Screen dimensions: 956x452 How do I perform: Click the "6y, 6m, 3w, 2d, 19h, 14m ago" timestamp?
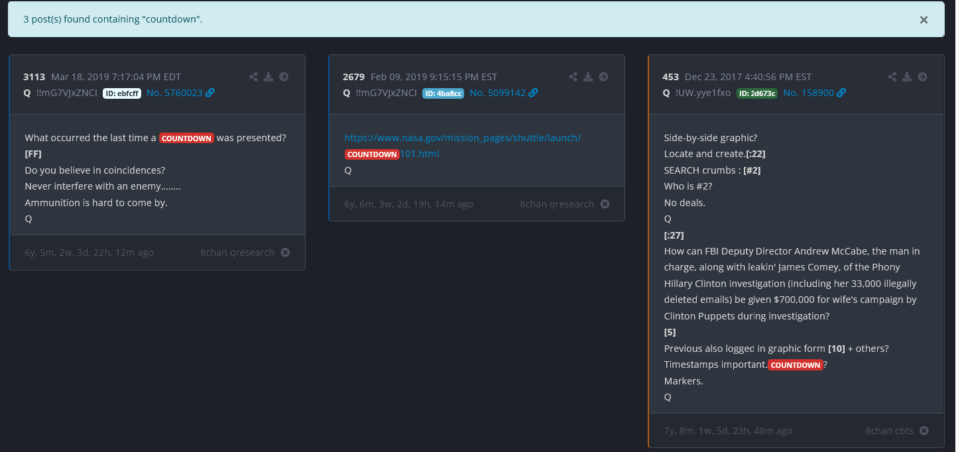[x=409, y=204]
